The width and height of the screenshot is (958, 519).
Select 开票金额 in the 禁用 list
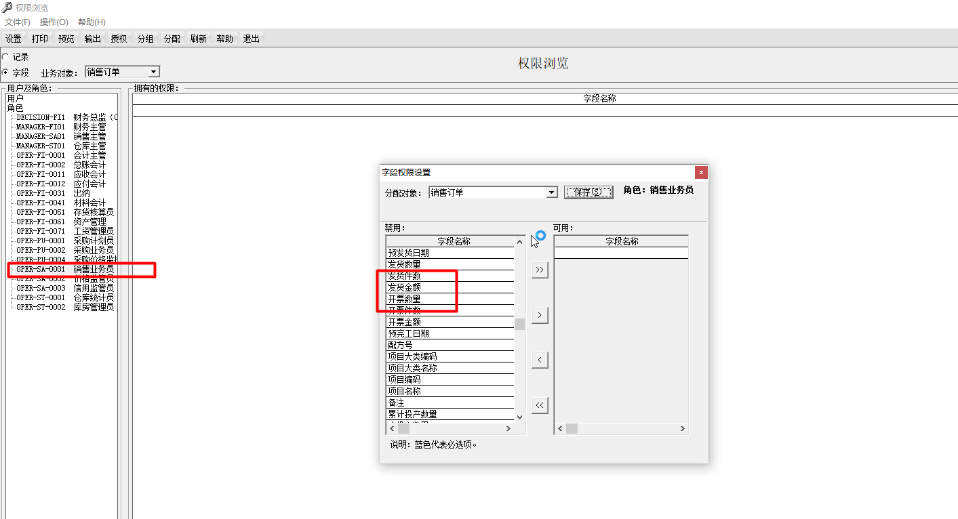click(x=450, y=322)
